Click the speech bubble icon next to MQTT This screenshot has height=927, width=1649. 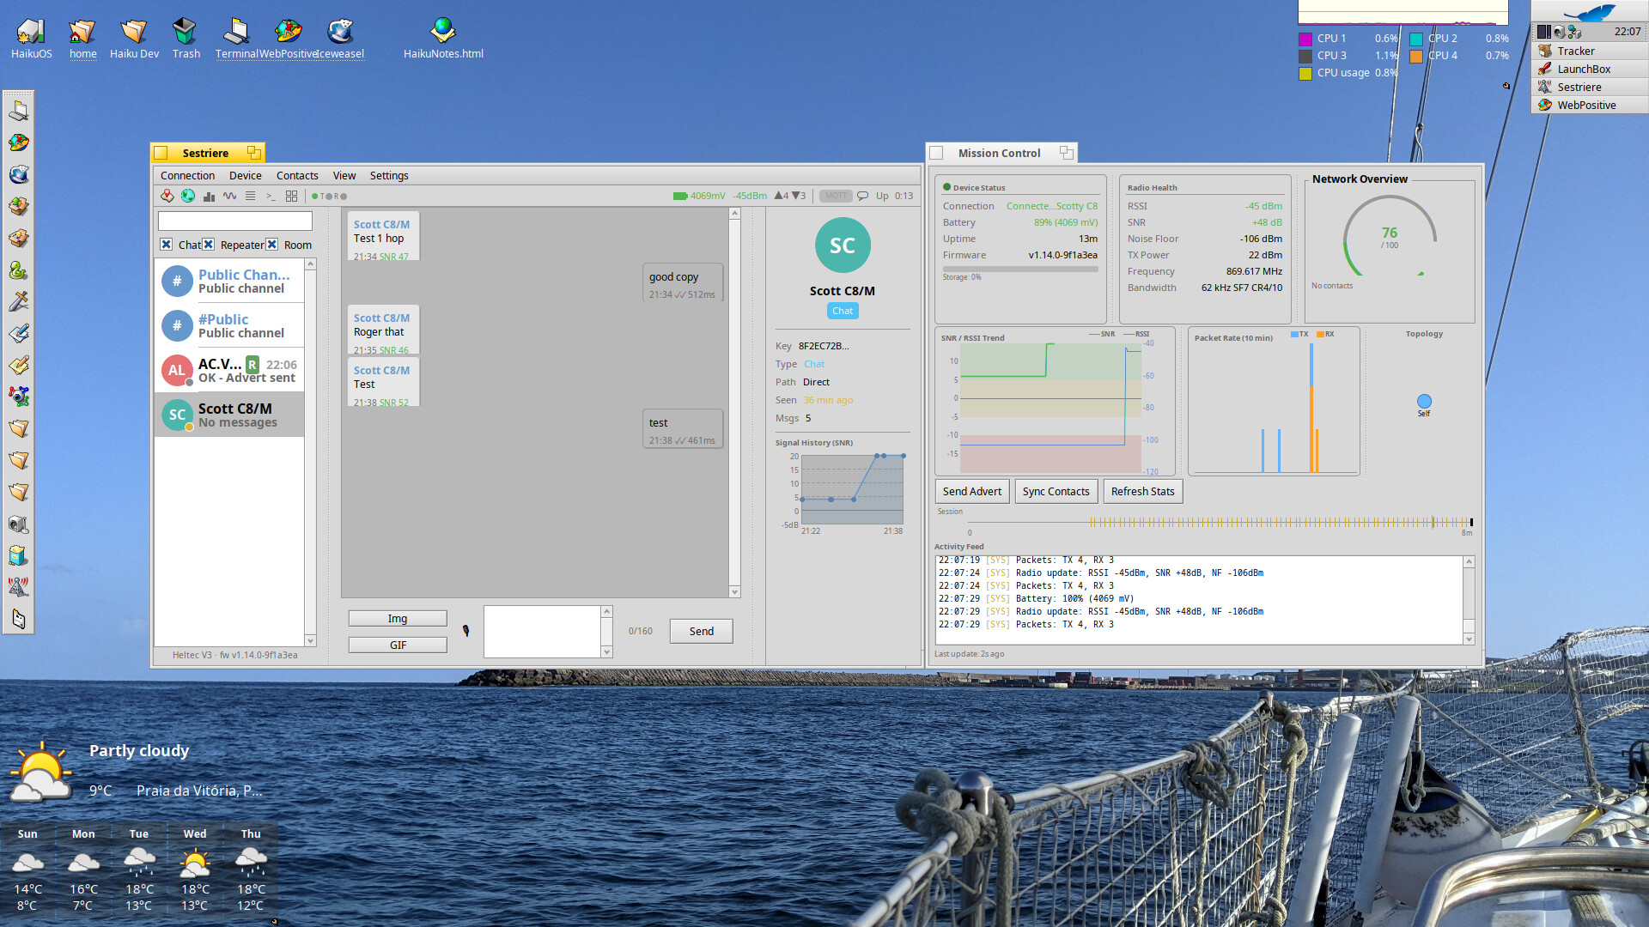click(x=862, y=196)
